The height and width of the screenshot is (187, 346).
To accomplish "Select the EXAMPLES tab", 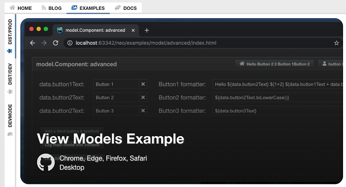I will click(88, 8).
